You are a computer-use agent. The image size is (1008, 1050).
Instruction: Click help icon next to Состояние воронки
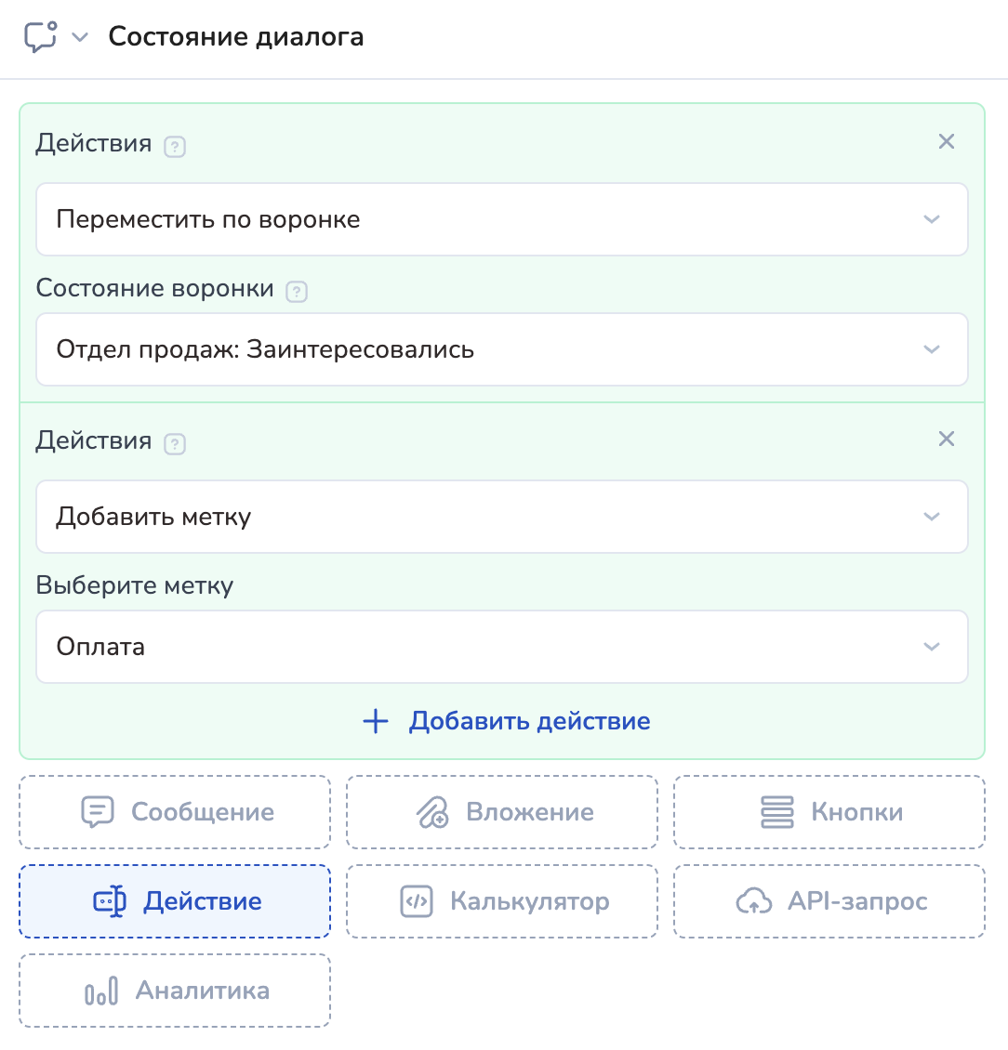point(297,292)
